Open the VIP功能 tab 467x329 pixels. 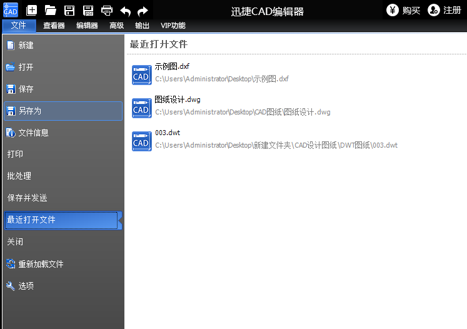coord(173,26)
